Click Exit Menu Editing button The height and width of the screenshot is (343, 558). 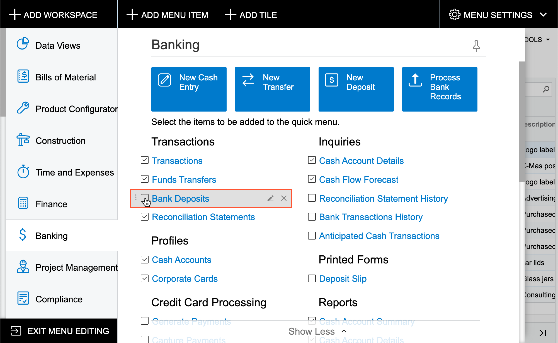[59, 331]
